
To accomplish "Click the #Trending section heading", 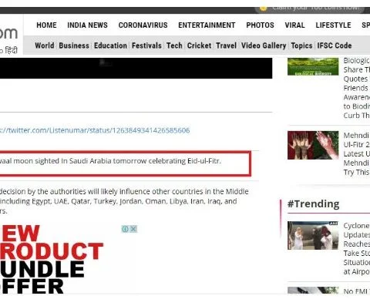I will [313, 204].
